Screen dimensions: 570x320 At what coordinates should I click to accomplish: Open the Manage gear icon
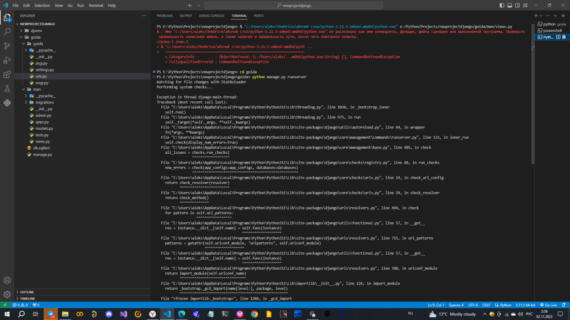7,294
